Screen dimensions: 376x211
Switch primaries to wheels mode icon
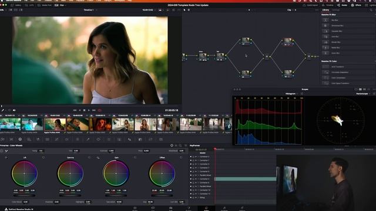tap(172, 145)
